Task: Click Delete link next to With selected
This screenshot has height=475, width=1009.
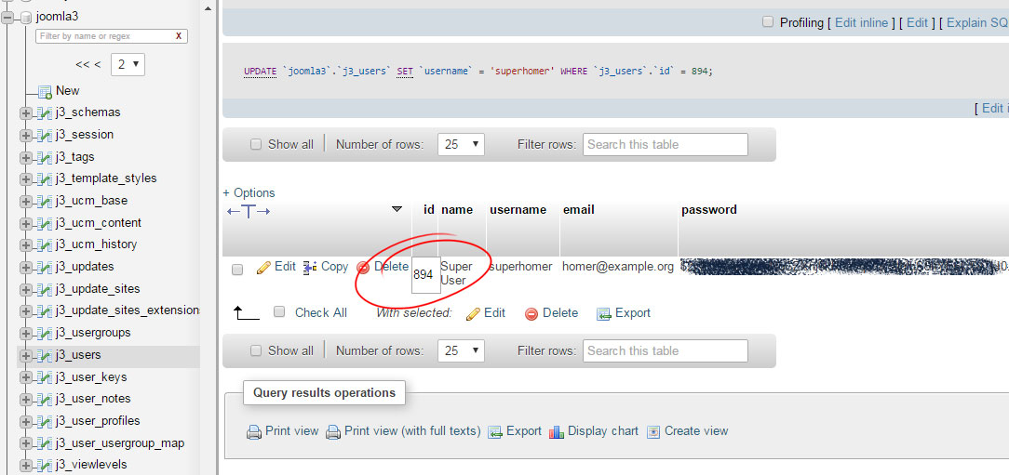Action: click(560, 313)
